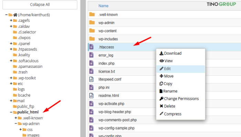The image size is (241, 137).
Task: Open the logs folder in tree
Action: (x=21, y=89)
